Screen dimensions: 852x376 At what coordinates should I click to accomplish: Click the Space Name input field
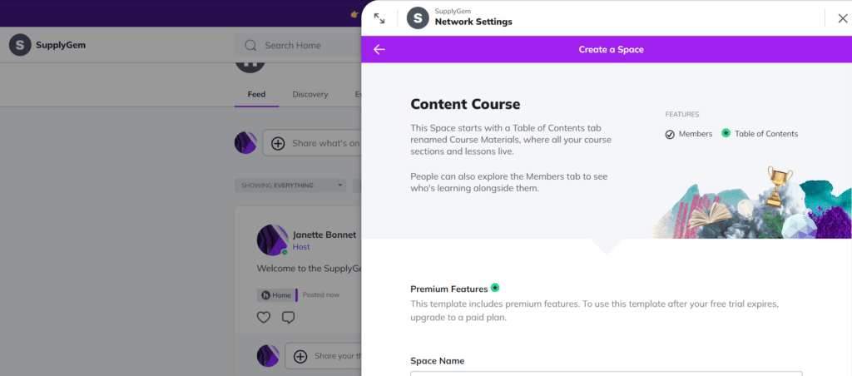tap(606, 374)
